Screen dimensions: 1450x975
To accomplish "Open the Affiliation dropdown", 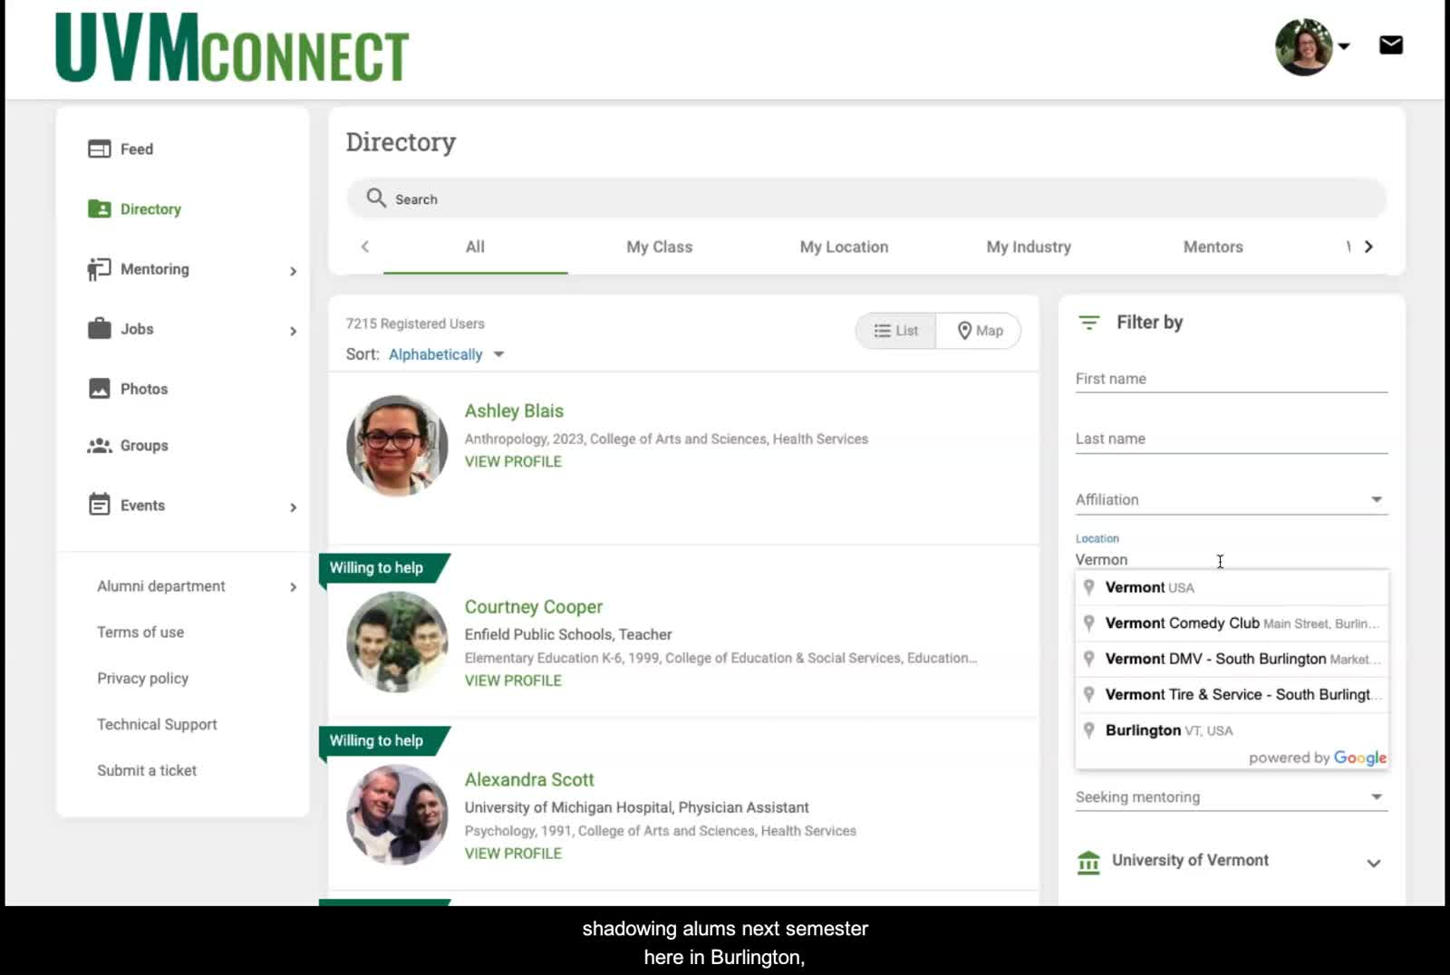I will [x=1230, y=499].
